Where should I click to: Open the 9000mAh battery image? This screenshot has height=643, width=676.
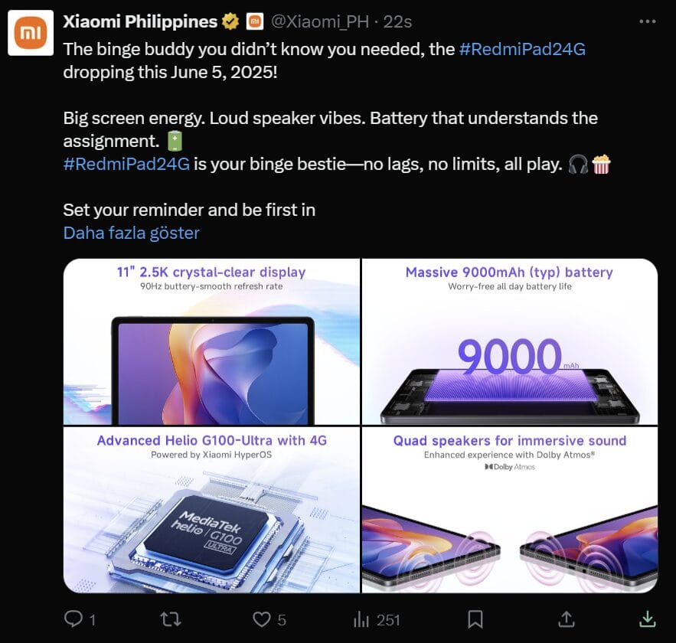point(509,341)
